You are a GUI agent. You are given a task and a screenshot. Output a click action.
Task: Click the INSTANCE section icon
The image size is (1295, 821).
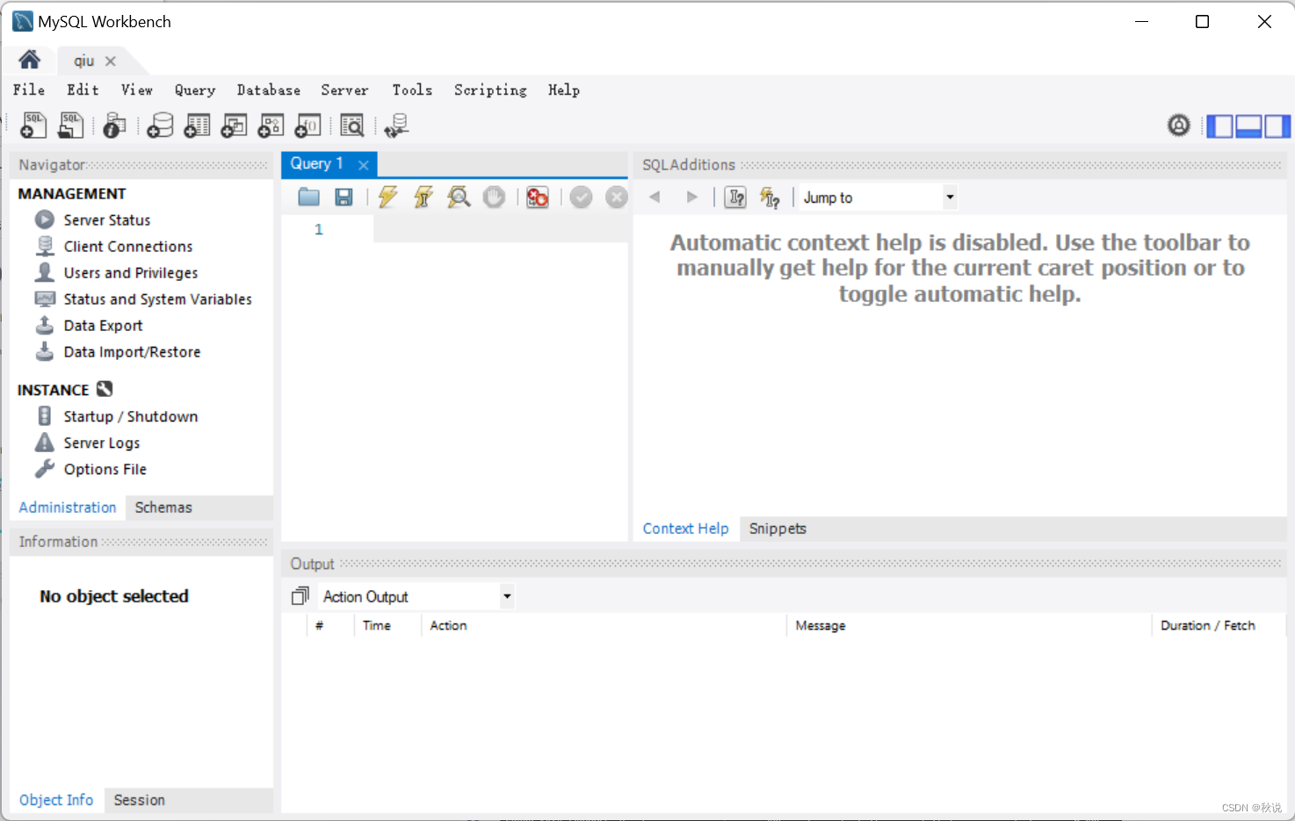point(105,389)
